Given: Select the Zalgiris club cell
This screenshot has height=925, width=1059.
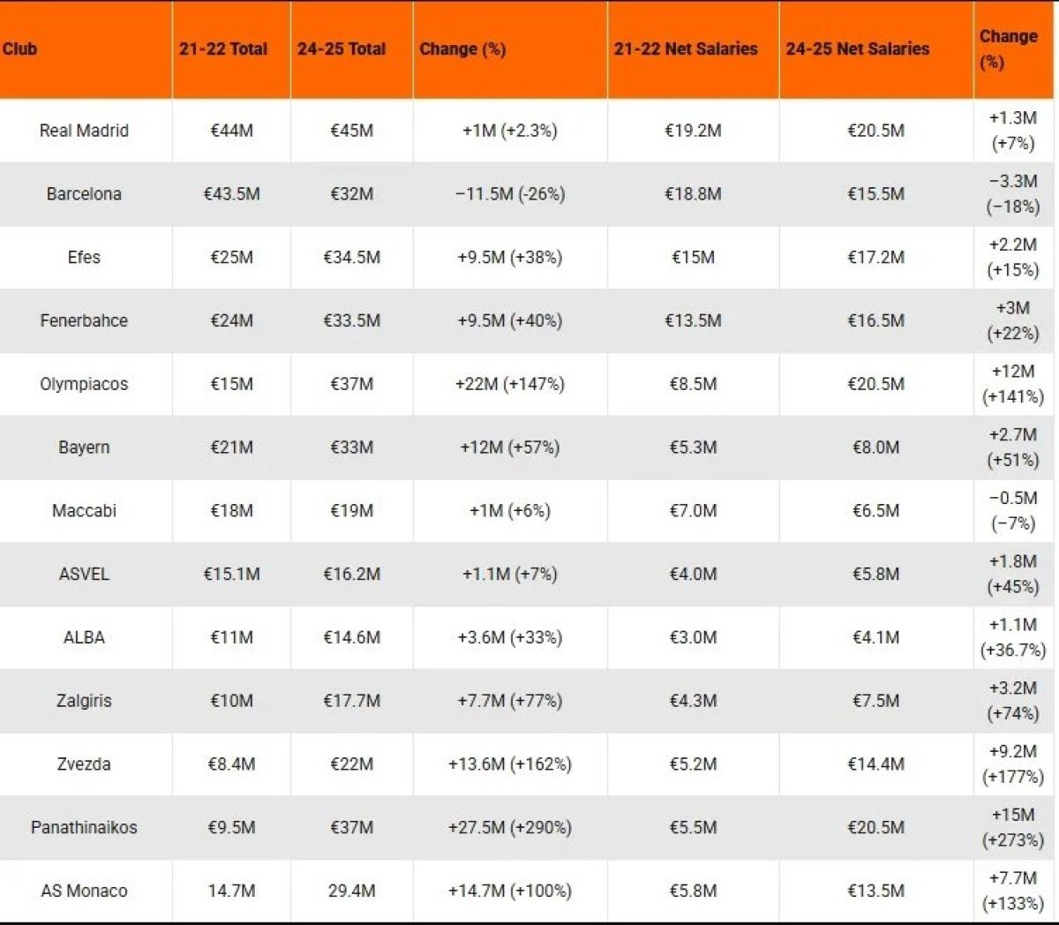Looking at the screenshot, I should [x=84, y=701].
